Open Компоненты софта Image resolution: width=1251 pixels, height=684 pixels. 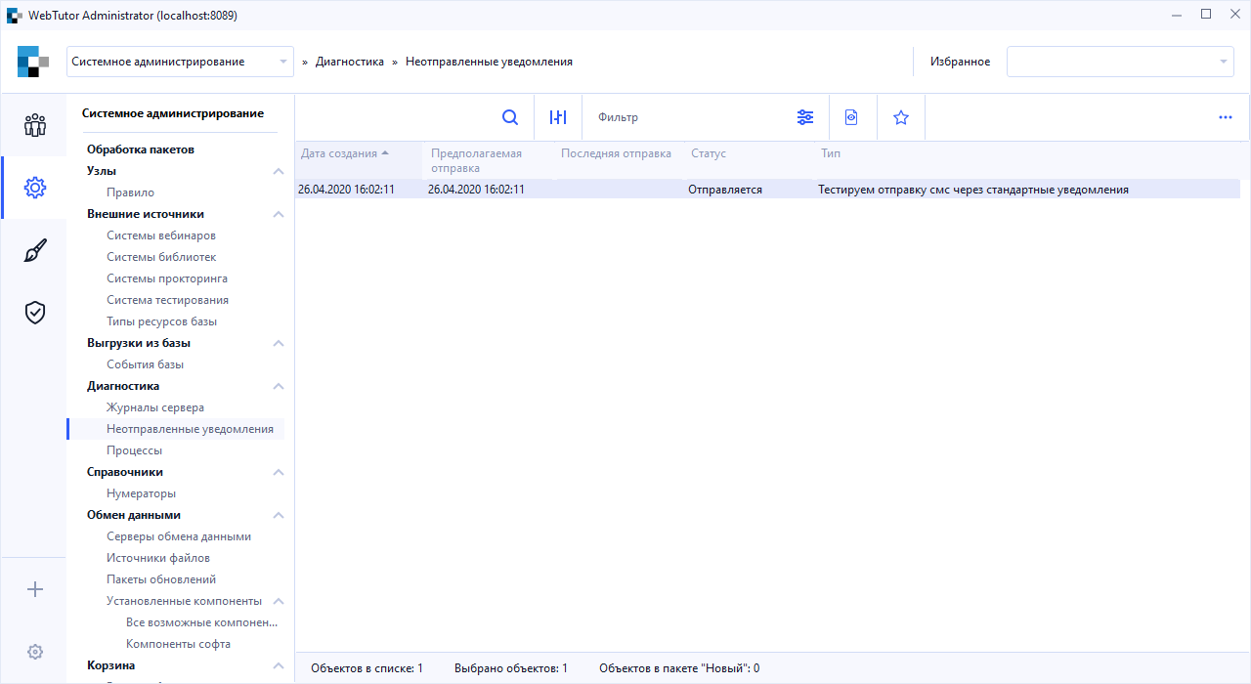178,644
